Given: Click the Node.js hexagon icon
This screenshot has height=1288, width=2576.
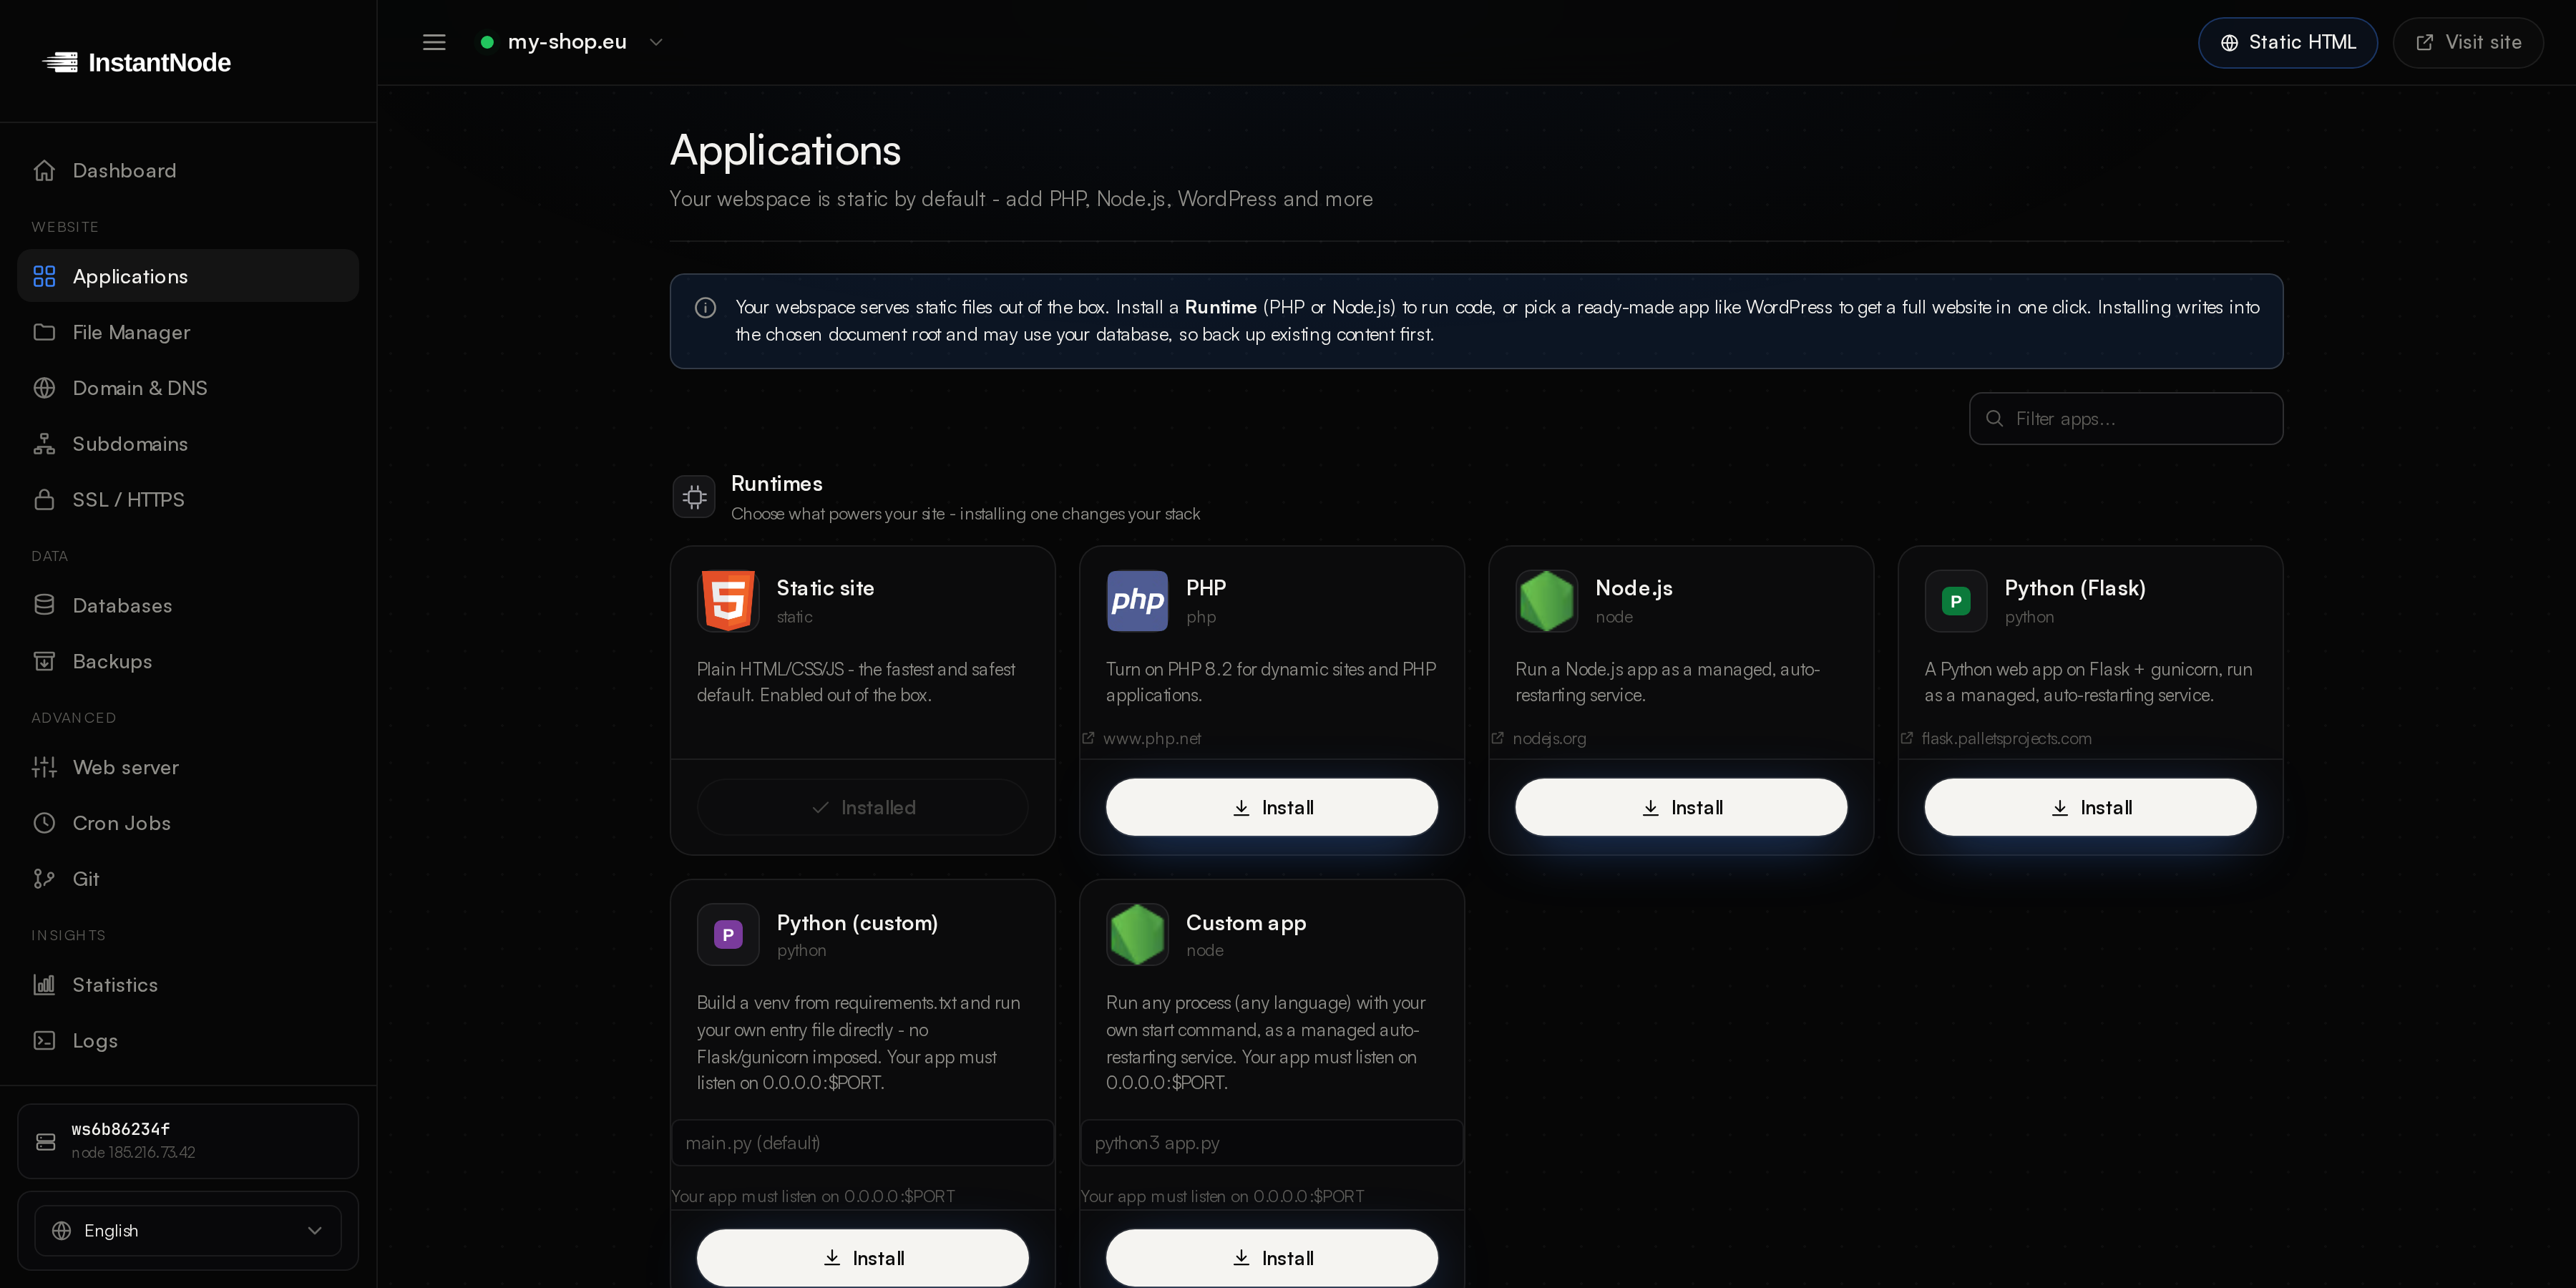Looking at the screenshot, I should point(1546,600).
